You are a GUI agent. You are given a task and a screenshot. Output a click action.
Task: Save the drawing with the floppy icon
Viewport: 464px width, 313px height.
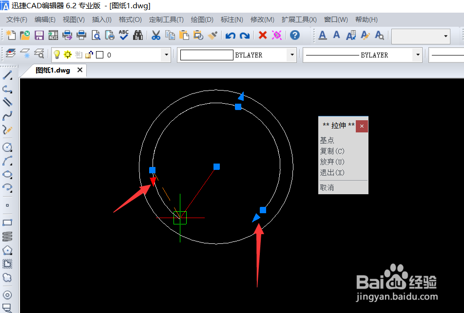pyautogui.click(x=39, y=35)
